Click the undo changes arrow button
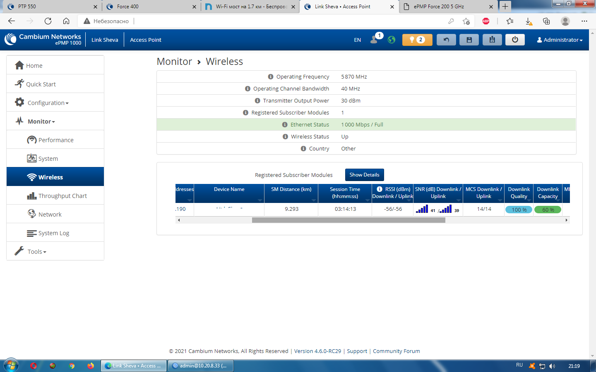596x372 pixels. pos(446,40)
